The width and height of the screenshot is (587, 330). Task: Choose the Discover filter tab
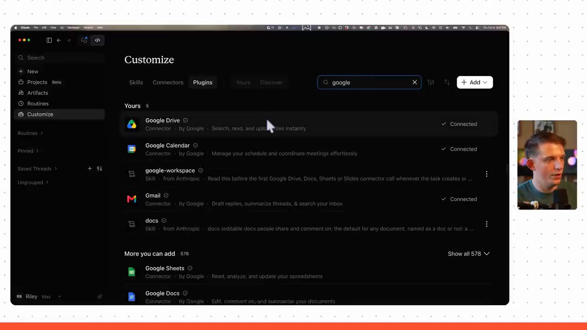click(x=271, y=82)
